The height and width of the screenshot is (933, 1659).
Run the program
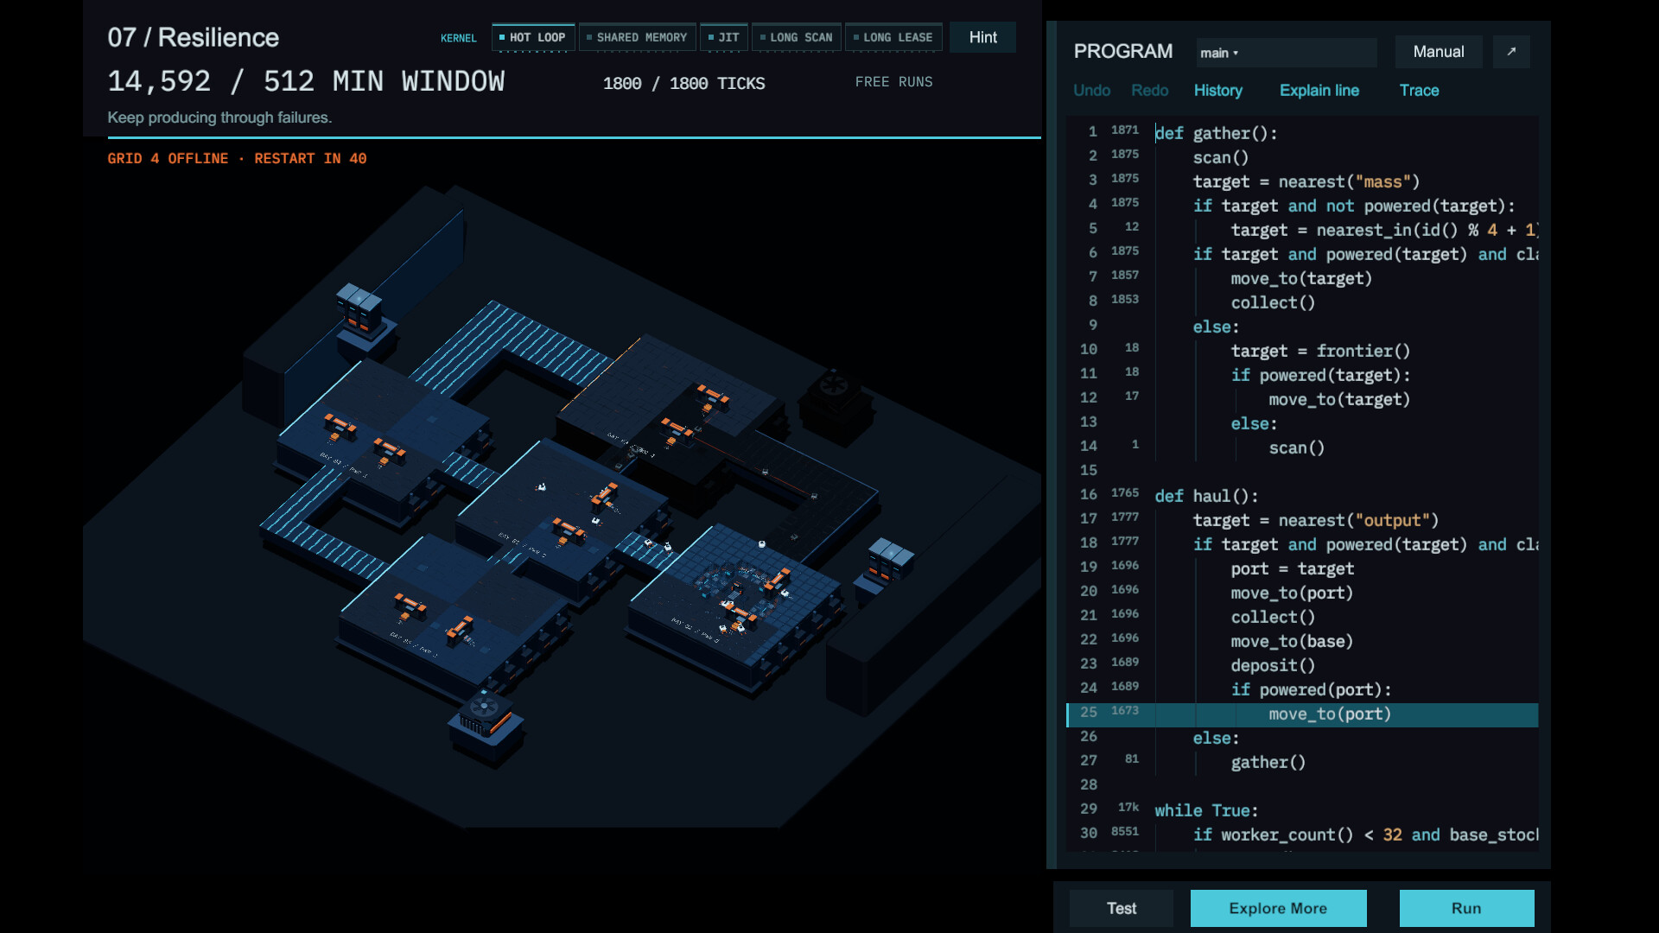[1466, 908]
